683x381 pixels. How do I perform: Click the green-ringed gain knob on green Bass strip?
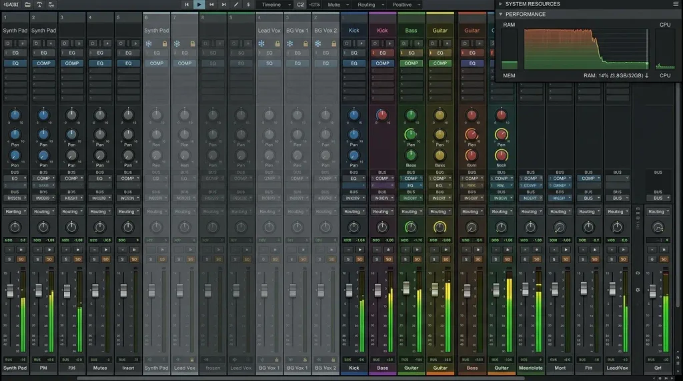point(411,227)
